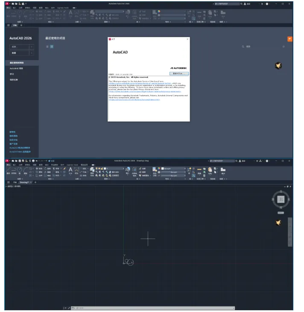Click the AutoCAD mobile app link in the Start sidebar
304x312 pixels.
tap(20, 148)
